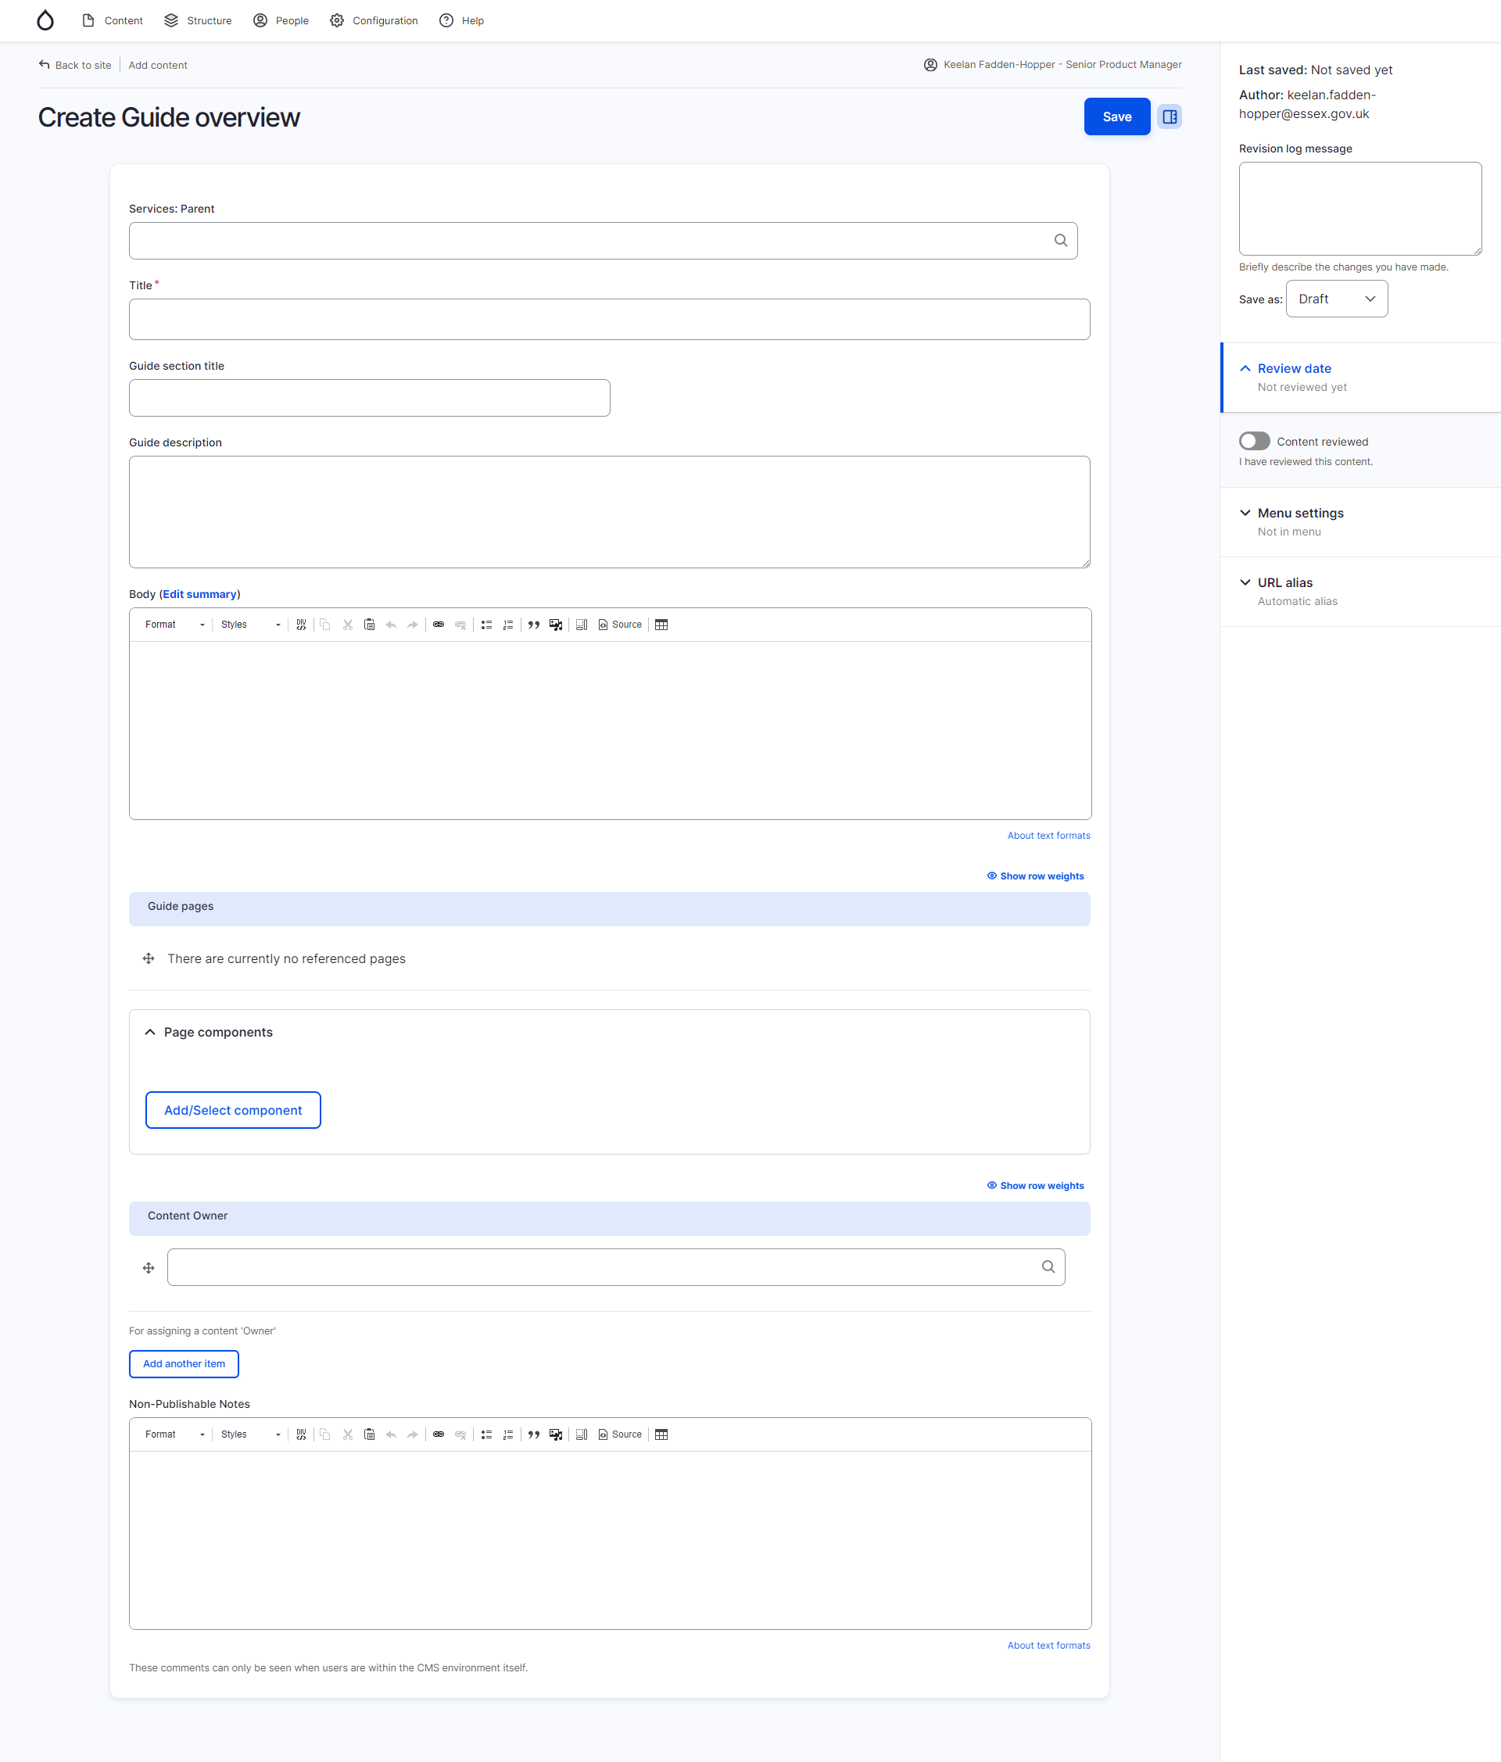Viewport: 1501px width, 1762px height.
Task: Click the undo icon in Body toolbar
Action: point(390,624)
